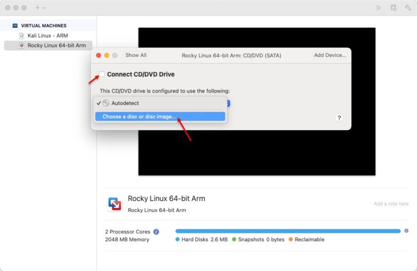Click the Add Device button

point(330,55)
